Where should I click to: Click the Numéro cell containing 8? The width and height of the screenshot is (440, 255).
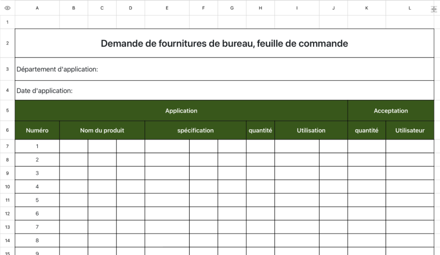(37, 240)
